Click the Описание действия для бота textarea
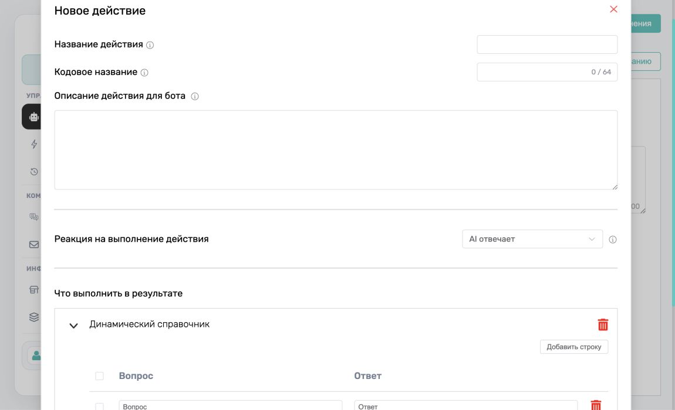The width and height of the screenshot is (675, 410). pos(336,150)
